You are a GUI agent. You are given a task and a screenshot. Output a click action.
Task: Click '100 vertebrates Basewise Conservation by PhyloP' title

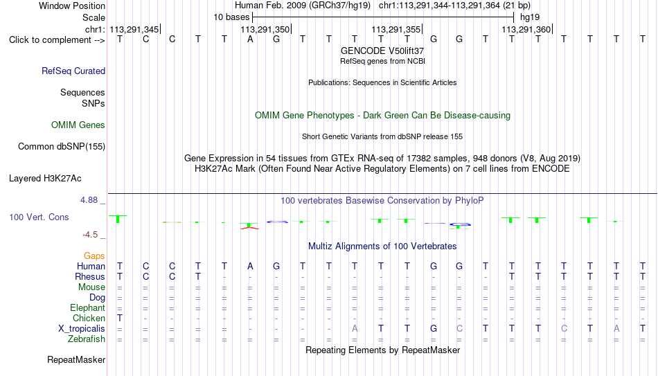coord(382,201)
